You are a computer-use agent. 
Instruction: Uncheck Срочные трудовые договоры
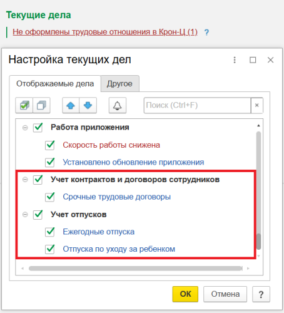50,197
